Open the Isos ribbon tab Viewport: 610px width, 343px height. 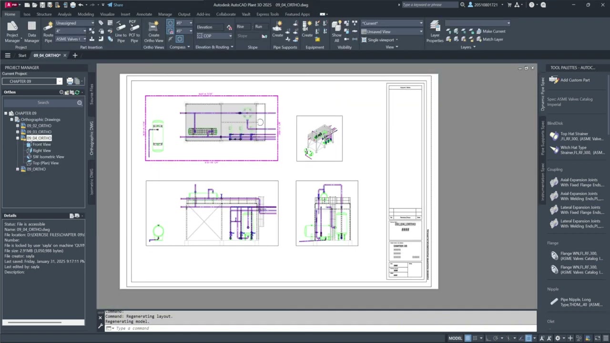(x=27, y=14)
